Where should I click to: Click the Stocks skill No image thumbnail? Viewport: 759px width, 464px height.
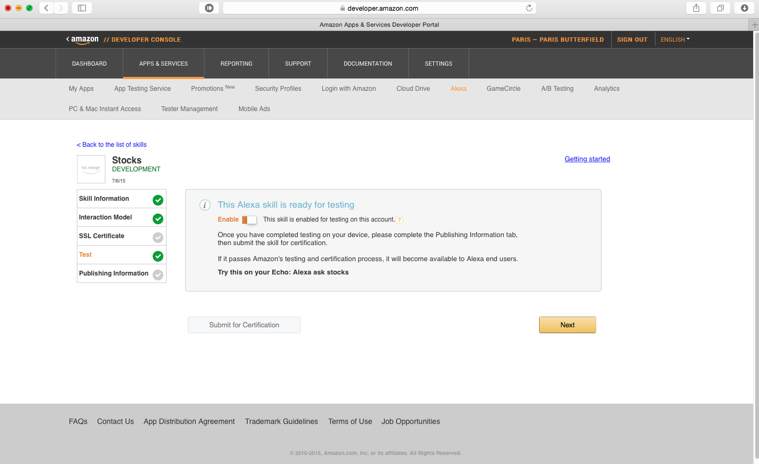coord(91,169)
